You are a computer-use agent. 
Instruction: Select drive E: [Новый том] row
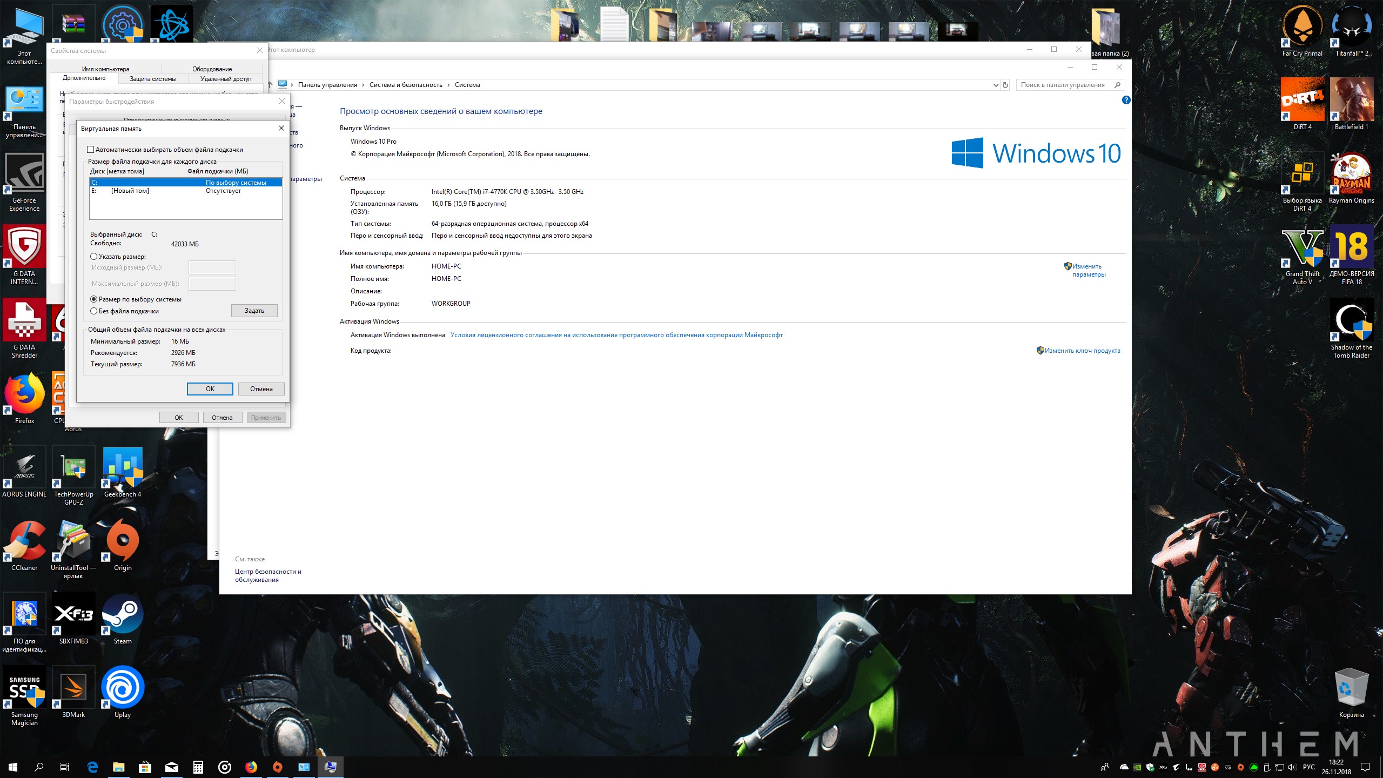(186, 191)
